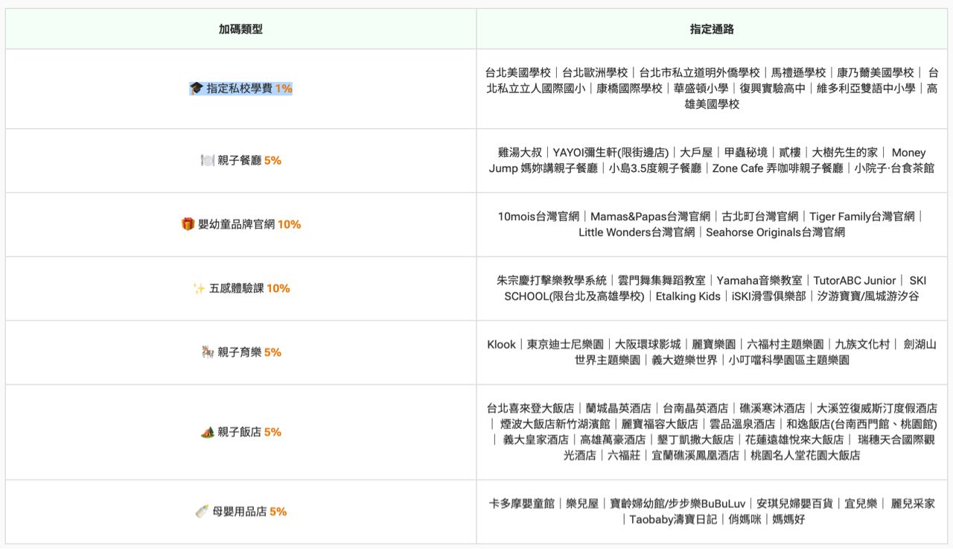Image resolution: width=953 pixels, height=549 pixels.
Task: Click 台北美國學校 in the school list
Action: 517,72
